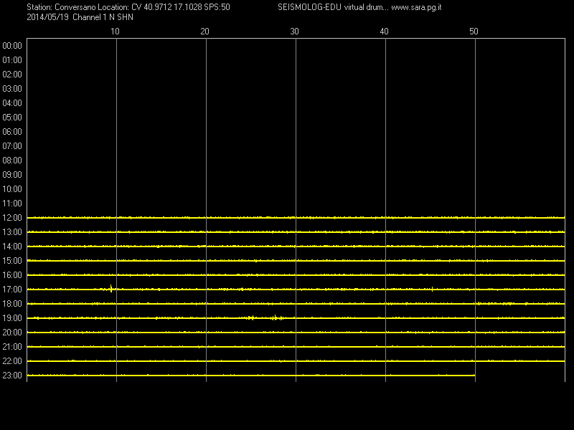Click the 03:00 hour label
The image size is (574, 430).
[x=12, y=88]
